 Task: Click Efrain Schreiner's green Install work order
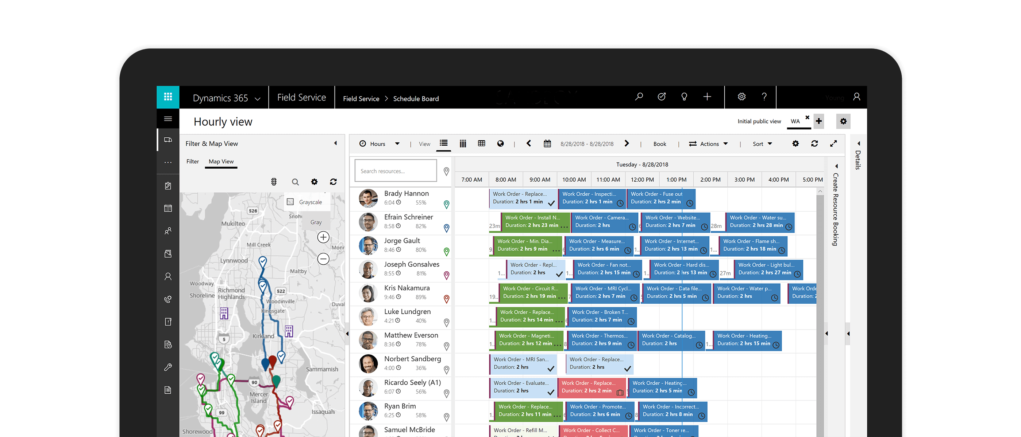pyautogui.click(x=535, y=222)
